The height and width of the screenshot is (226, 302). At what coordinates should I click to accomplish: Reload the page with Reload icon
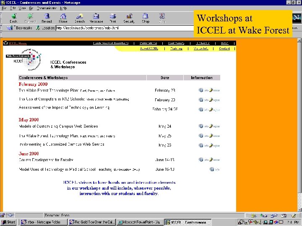[47, 18]
